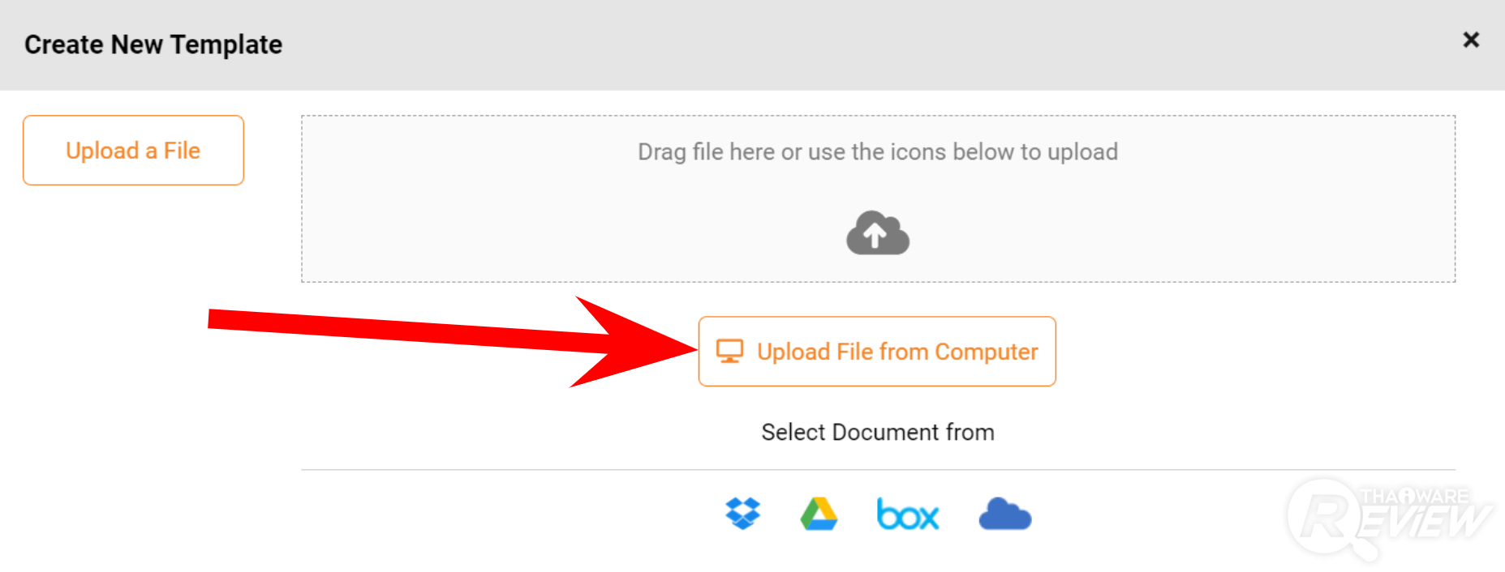Click the word "Computer" on the upload button

pos(986,352)
